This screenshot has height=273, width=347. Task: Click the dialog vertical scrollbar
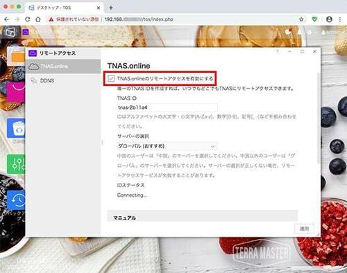(x=319, y=118)
